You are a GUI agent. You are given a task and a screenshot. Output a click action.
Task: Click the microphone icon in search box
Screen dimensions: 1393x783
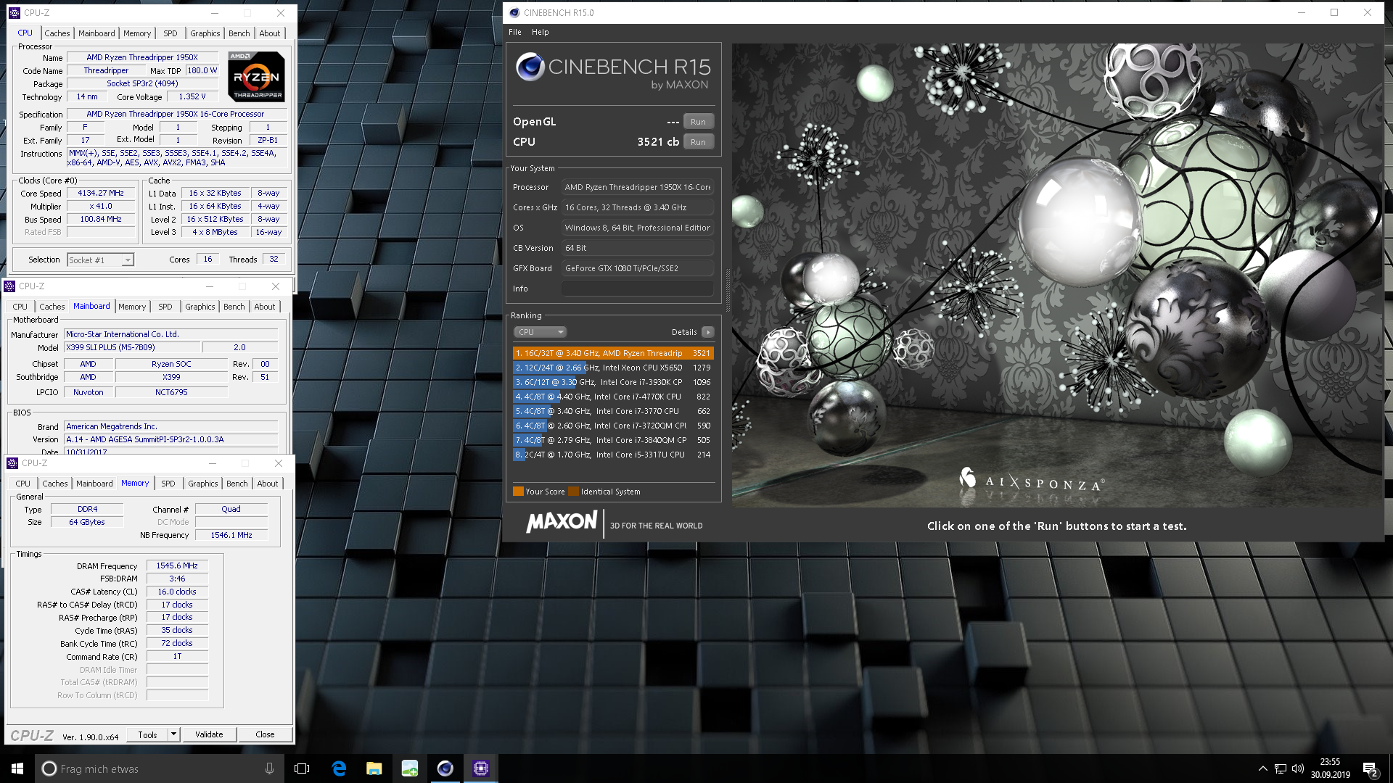pyautogui.click(x=269, y=768)
